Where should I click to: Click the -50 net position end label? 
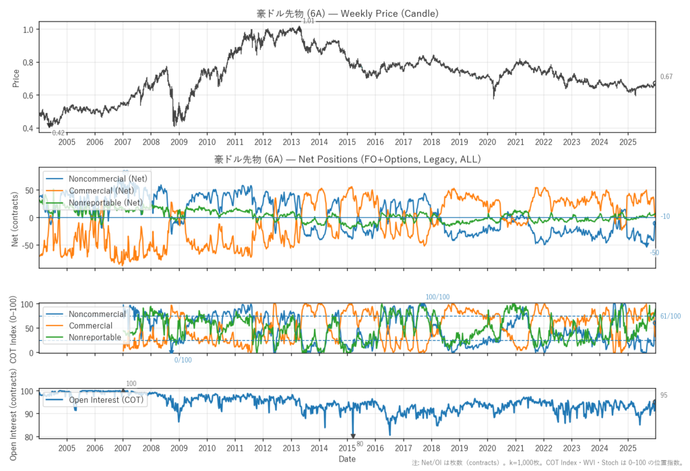654,252
